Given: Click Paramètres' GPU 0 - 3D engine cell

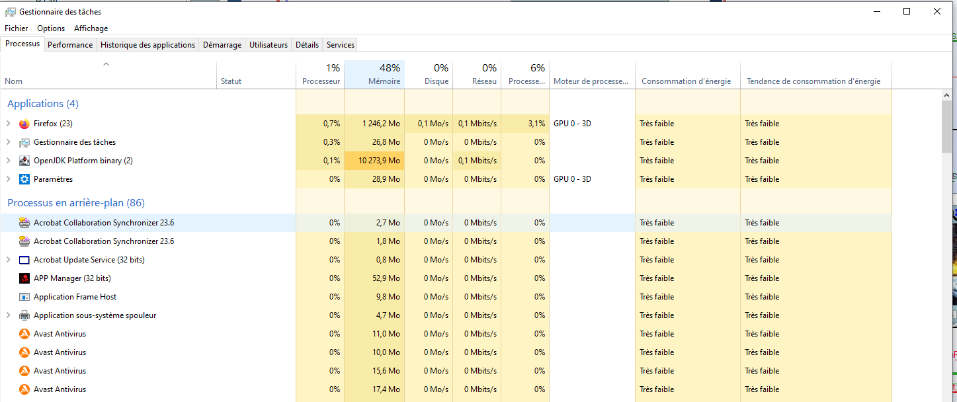Looking at the screenshot, I should click(592, 179).
